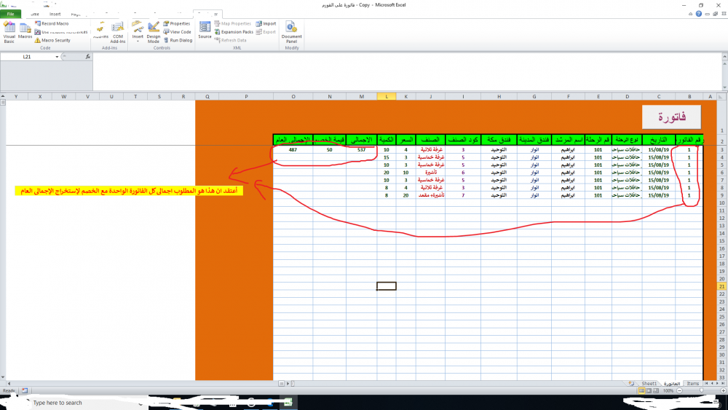The height and width of the screenshot is (410, 728).
Task: Start Record Macro
Action: tap(52, 23)
